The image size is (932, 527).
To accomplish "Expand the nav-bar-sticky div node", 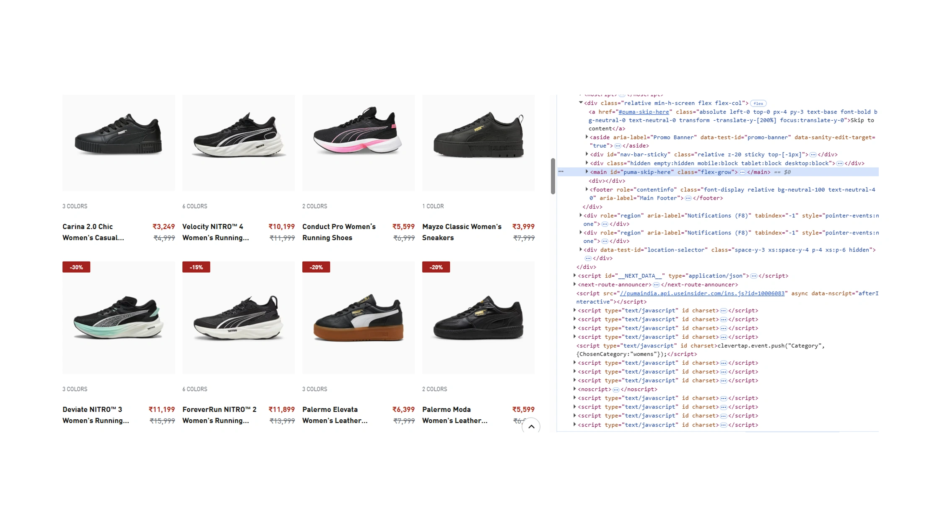I will point(587,154).
